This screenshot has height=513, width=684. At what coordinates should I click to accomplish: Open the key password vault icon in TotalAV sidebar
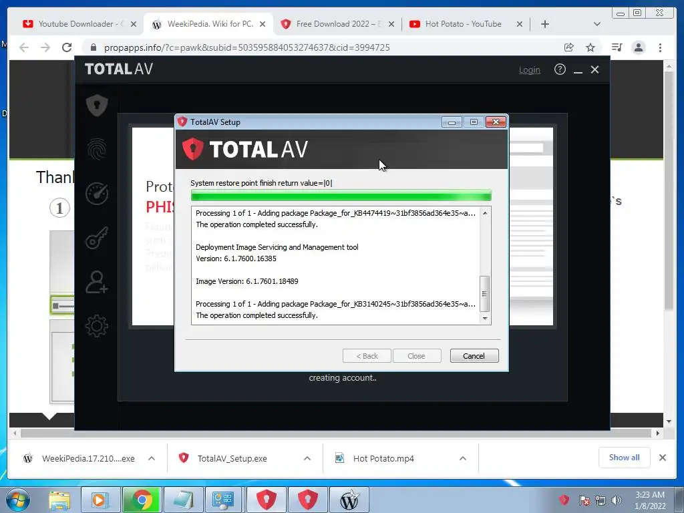click(97, 238)
